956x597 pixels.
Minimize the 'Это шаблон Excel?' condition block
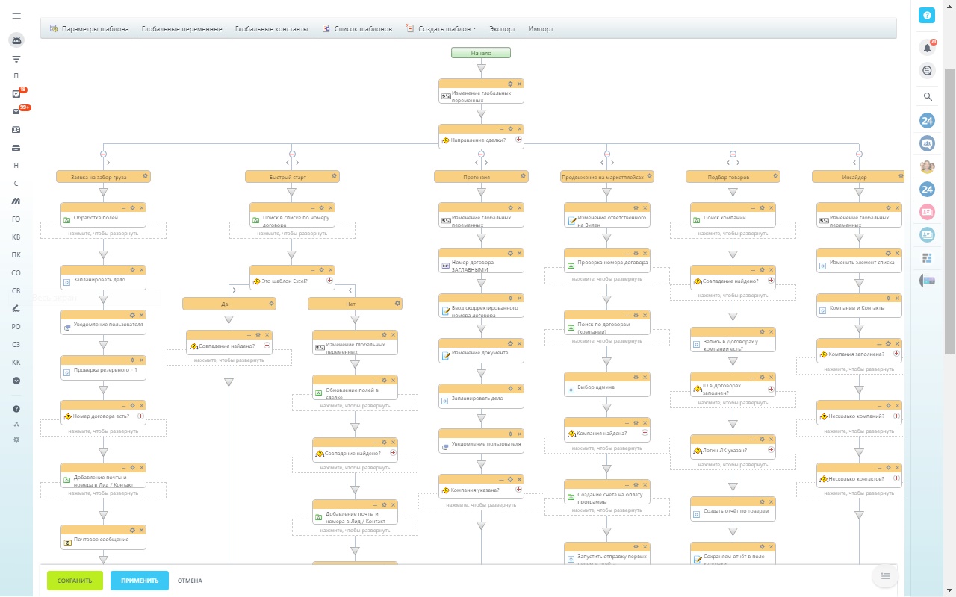click(313, 270)
